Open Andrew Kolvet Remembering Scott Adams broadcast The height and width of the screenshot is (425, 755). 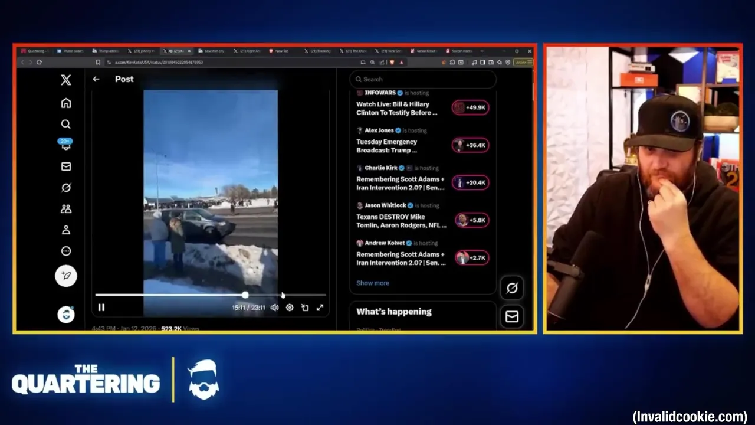pos(401,259)
